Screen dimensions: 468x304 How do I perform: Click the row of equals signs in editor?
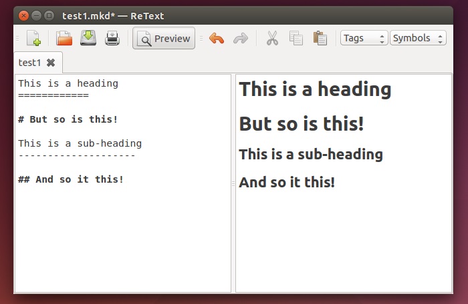click(x=53, y=95)
